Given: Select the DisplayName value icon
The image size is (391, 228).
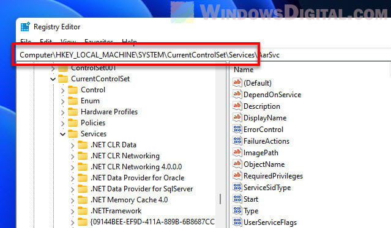Looking at the screenshot, I should (237, 117).
